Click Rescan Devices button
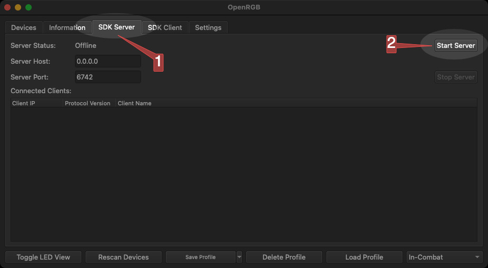 click(x=124, y=257)
